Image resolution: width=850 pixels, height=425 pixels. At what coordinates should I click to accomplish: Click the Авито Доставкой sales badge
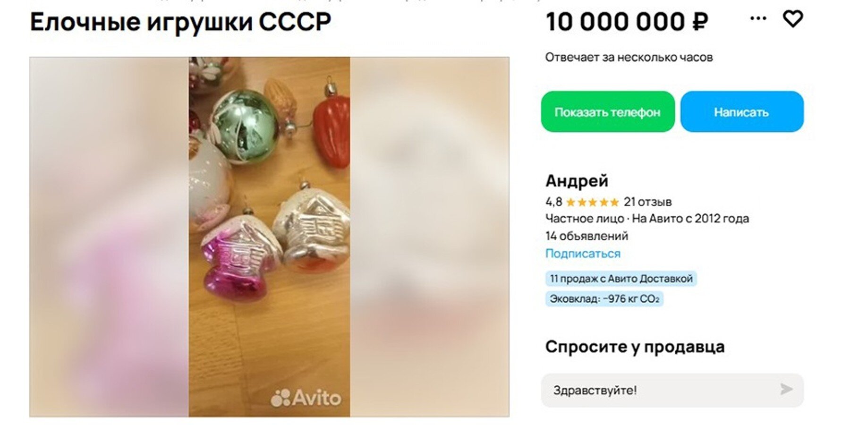point(621,279)
